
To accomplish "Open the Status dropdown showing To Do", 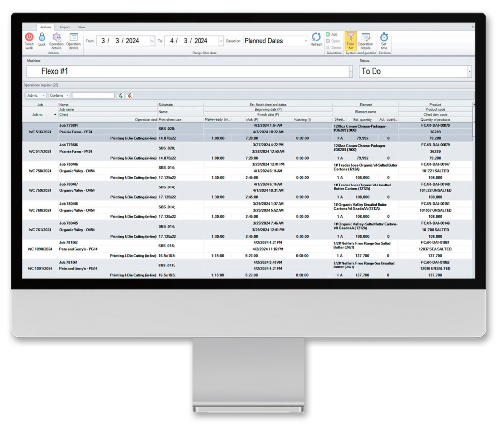I will [469, 71].
